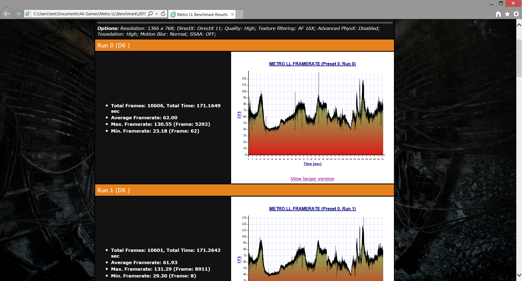Click the Options resolution settings text
Image resolution: width=522 pixels, height=281 pixels.
click(x=238, y=31)
